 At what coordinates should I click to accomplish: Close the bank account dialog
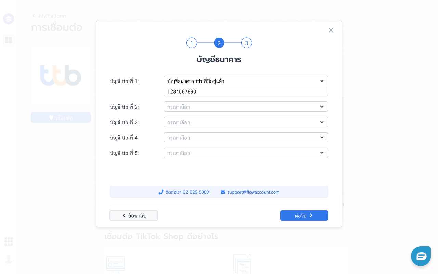tap(331, 30)
